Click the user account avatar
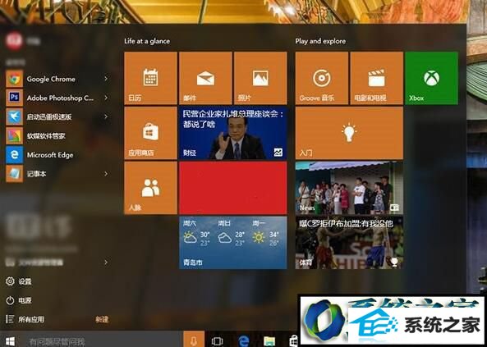487x347 pixels. [x=14, y=41]
